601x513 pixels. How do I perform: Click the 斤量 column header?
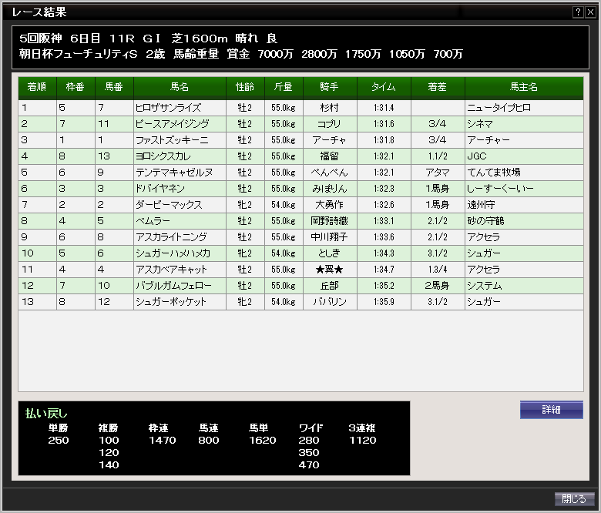coord(284,88)
